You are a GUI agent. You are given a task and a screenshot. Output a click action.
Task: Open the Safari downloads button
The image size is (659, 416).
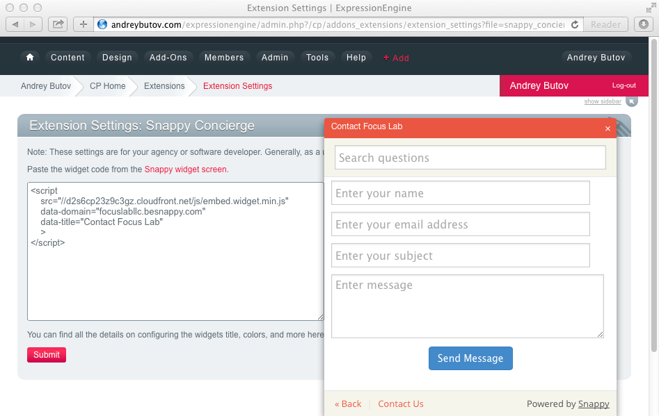644,24
